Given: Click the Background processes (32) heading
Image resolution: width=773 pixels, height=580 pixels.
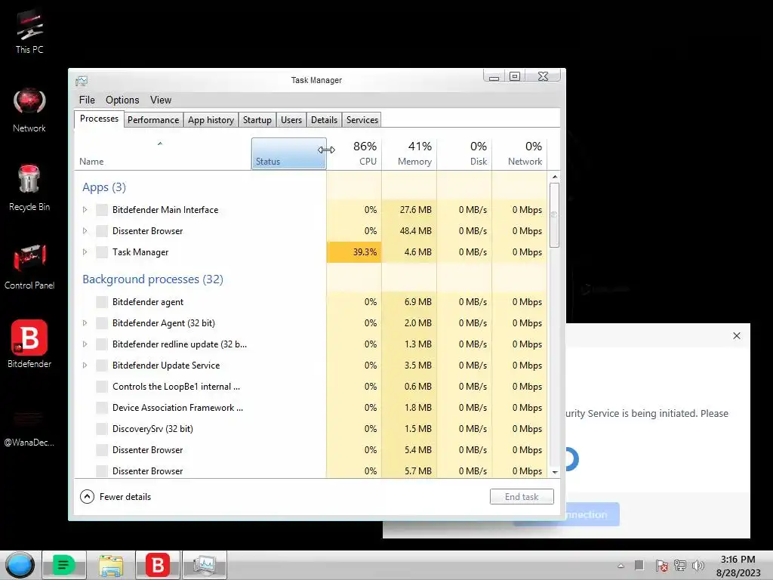Looking at the screenshot, I should tap(152, 279).
